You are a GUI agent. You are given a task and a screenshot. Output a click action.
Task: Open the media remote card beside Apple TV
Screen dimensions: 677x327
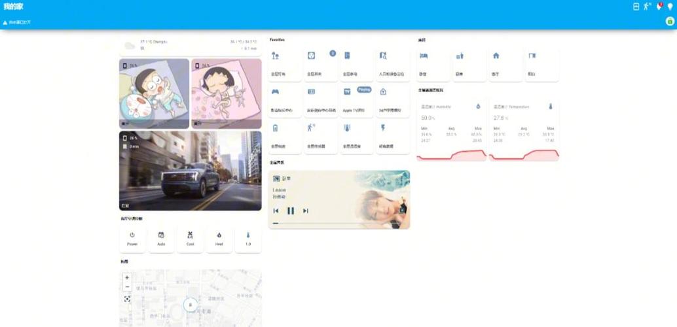(x=321, y=101)
